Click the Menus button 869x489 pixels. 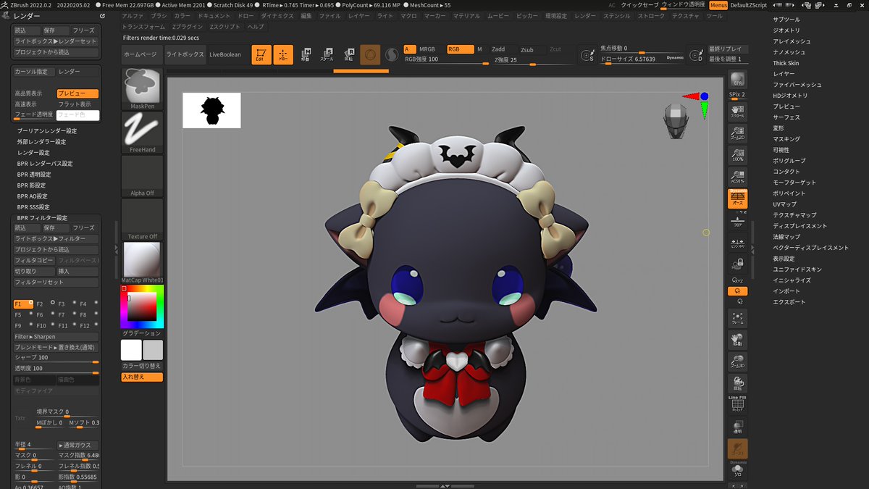(x=718, y=4)
